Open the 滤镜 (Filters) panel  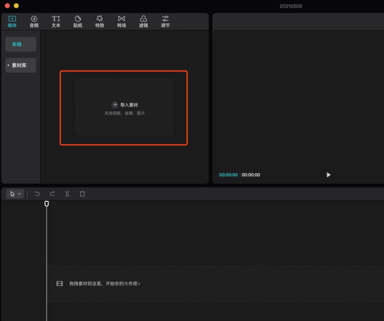pos(144,22)
